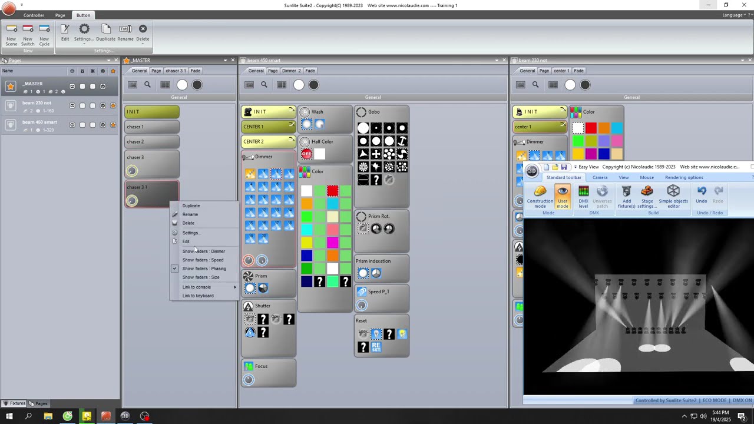Viewport: 754px width, 424px height.
Task: Toggle the freeze checkbox for _MASTER page
Action: tap(92, 87)
